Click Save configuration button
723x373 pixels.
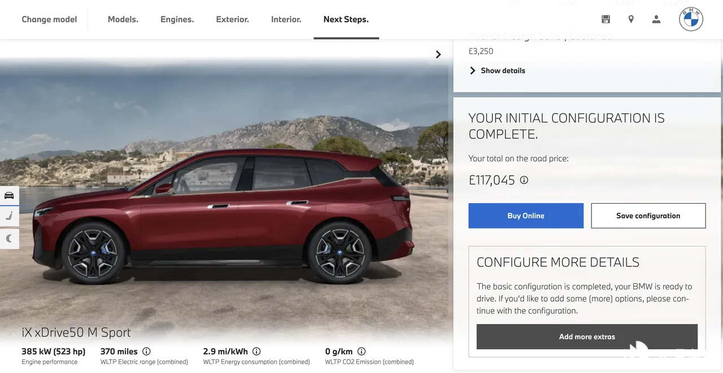coord(648,216)
